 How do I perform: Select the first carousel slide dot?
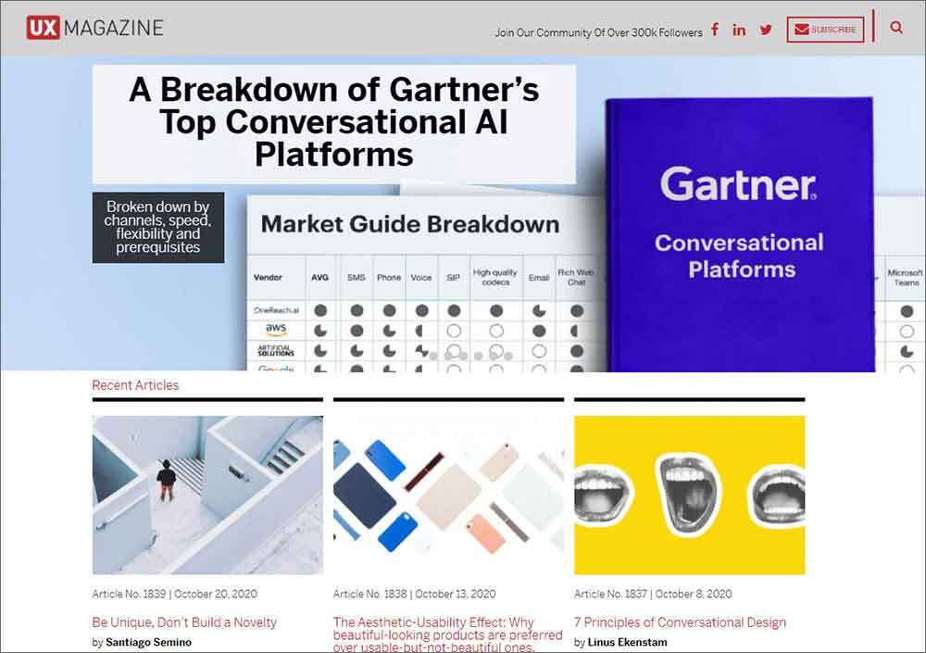(432, 356)
